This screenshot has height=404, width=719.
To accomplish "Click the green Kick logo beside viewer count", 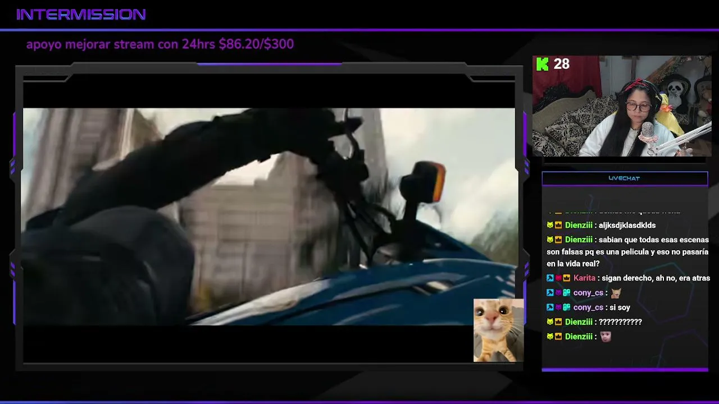I will coord(543,64).
